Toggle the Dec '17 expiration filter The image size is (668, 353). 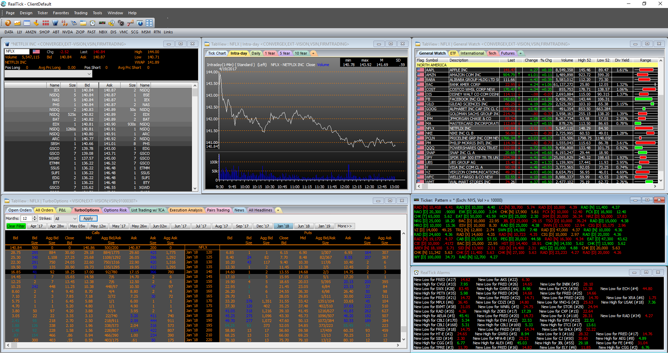pos(263,226)
